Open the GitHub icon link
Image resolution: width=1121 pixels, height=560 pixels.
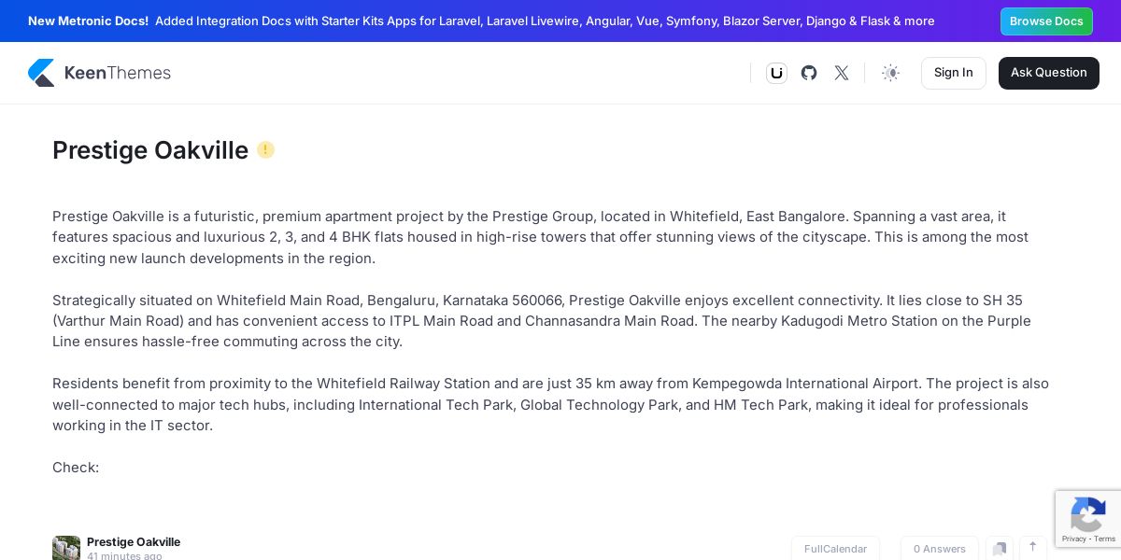[809, 73]
